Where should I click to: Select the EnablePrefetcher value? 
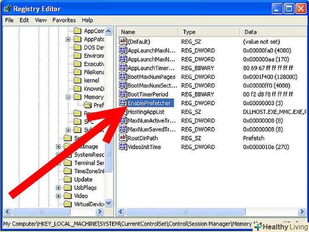(x=151, y=103)
